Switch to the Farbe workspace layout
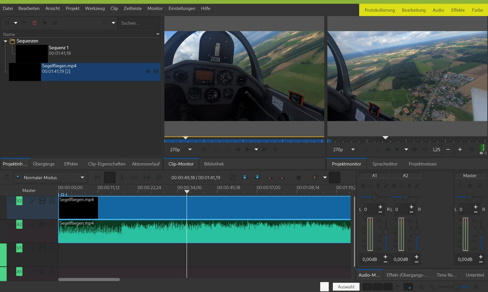 point(477,10)
